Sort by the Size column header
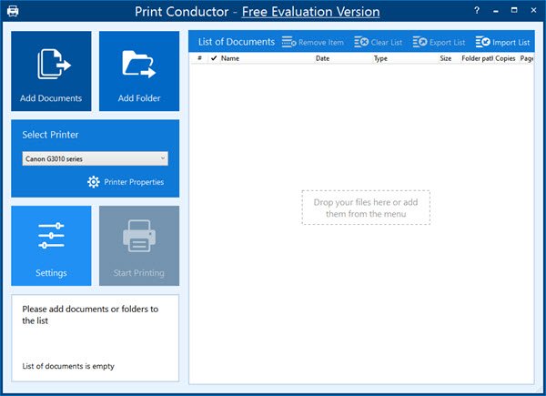Screen dimensions: 546x396 pos(446,58)
